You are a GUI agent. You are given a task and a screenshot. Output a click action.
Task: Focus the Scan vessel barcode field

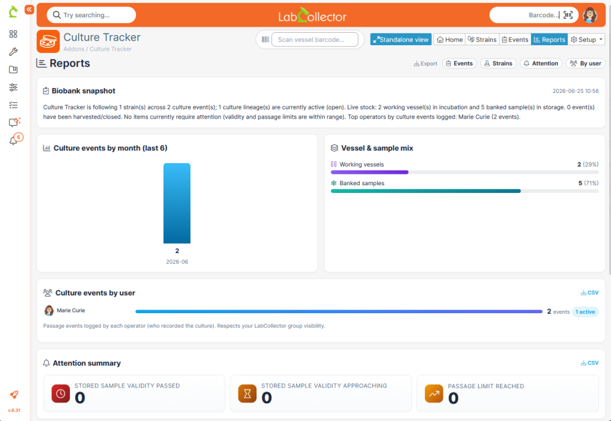click(315, 39)
